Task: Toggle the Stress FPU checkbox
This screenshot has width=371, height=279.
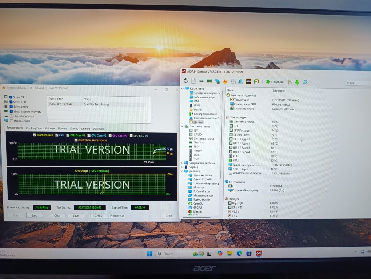Action: (x=11, y=102)
